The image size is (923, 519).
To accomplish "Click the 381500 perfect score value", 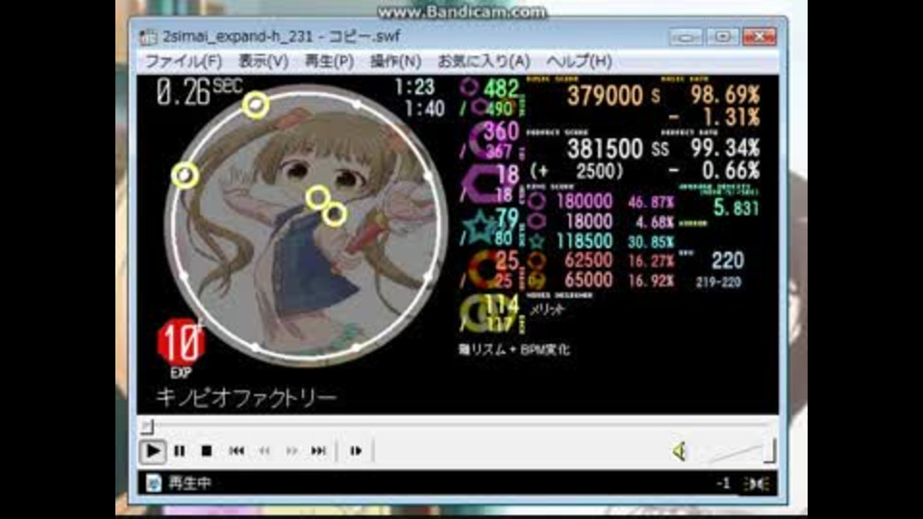I will click(605, 149).
